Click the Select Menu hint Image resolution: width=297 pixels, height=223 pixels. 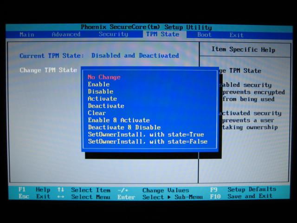[90, 197]
